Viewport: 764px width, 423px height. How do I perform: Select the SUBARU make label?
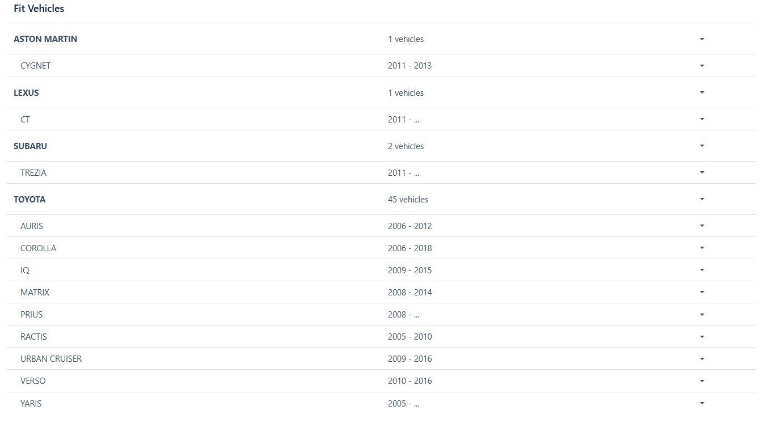pyautogui.click(x=30, y=146)
